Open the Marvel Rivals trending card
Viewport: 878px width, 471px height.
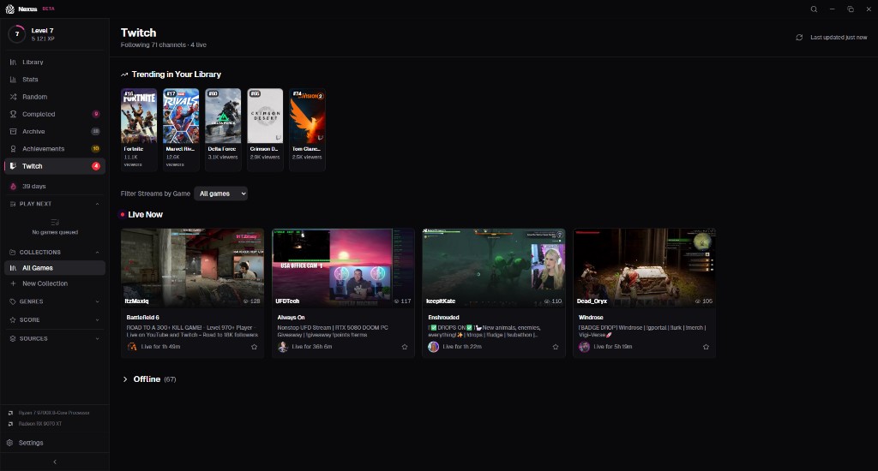click(x=181, y=129)
